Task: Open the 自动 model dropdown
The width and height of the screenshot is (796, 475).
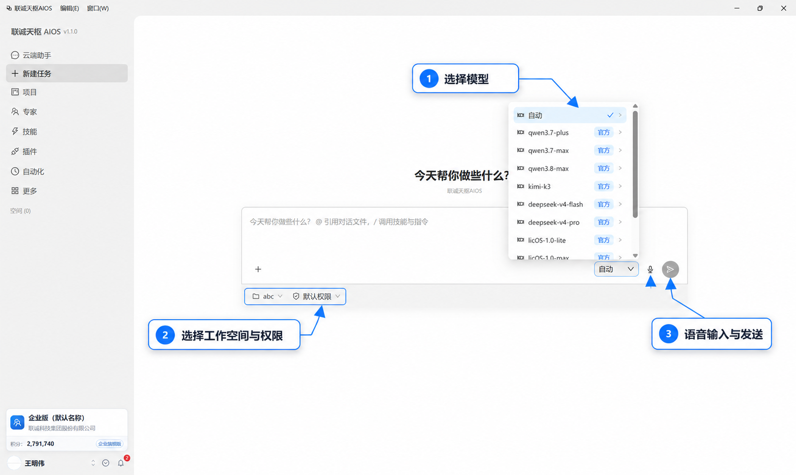Action: 616,269
